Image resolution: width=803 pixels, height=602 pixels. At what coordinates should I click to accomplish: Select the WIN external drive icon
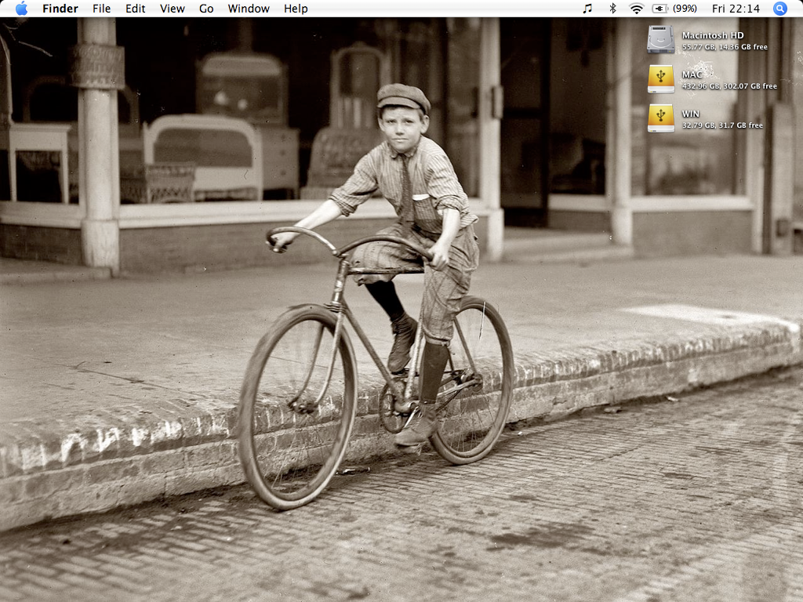tap(660, 118)
